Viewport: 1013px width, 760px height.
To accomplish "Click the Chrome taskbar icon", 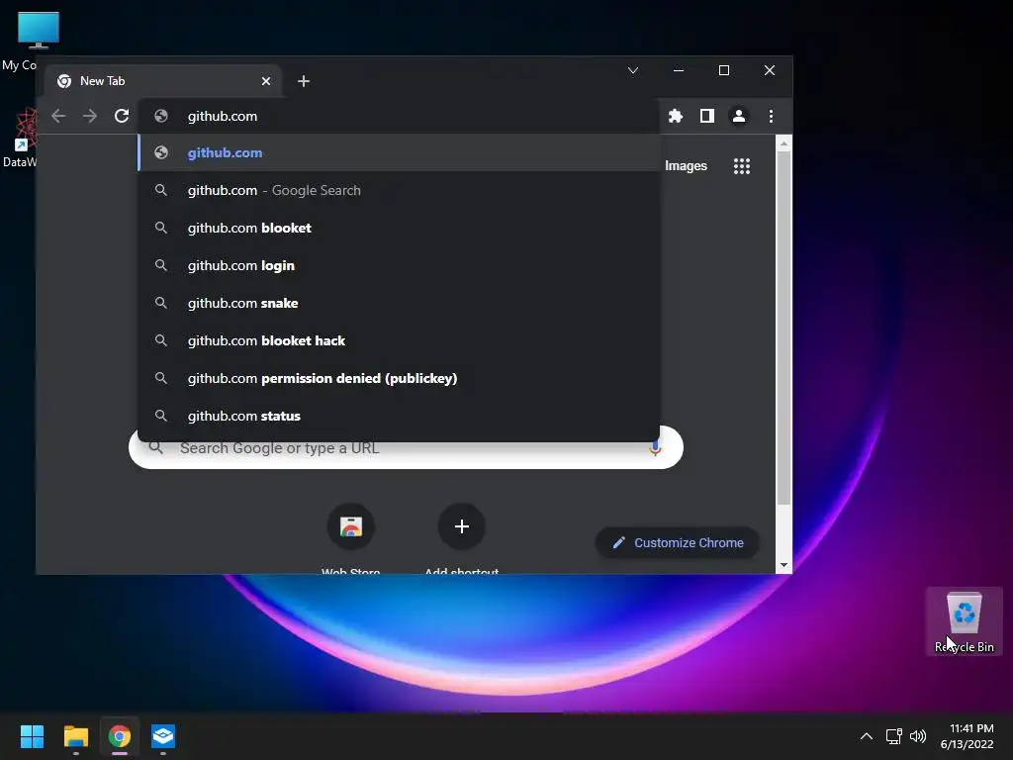I will (x=120, y=736).
